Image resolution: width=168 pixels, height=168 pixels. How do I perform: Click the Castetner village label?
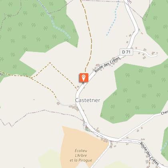88,100
